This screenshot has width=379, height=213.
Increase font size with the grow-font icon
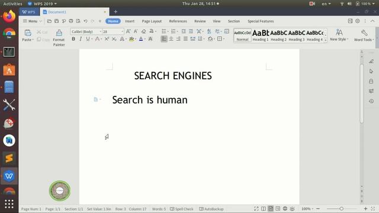tap(129, 31)
